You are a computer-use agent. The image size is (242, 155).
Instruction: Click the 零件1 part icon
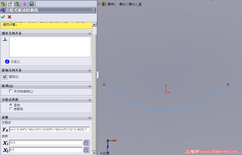(x=104, y=4)
